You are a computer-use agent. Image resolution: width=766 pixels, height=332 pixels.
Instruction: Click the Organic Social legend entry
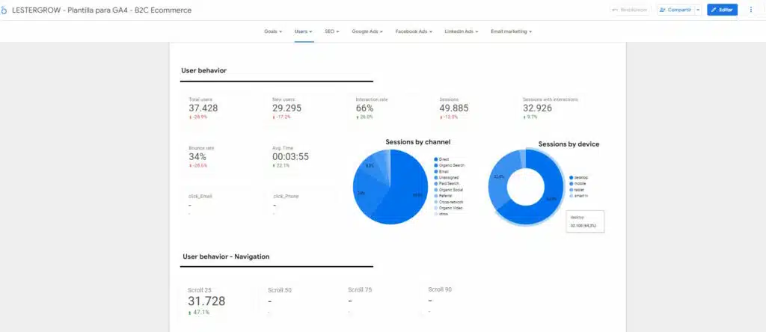448,189
